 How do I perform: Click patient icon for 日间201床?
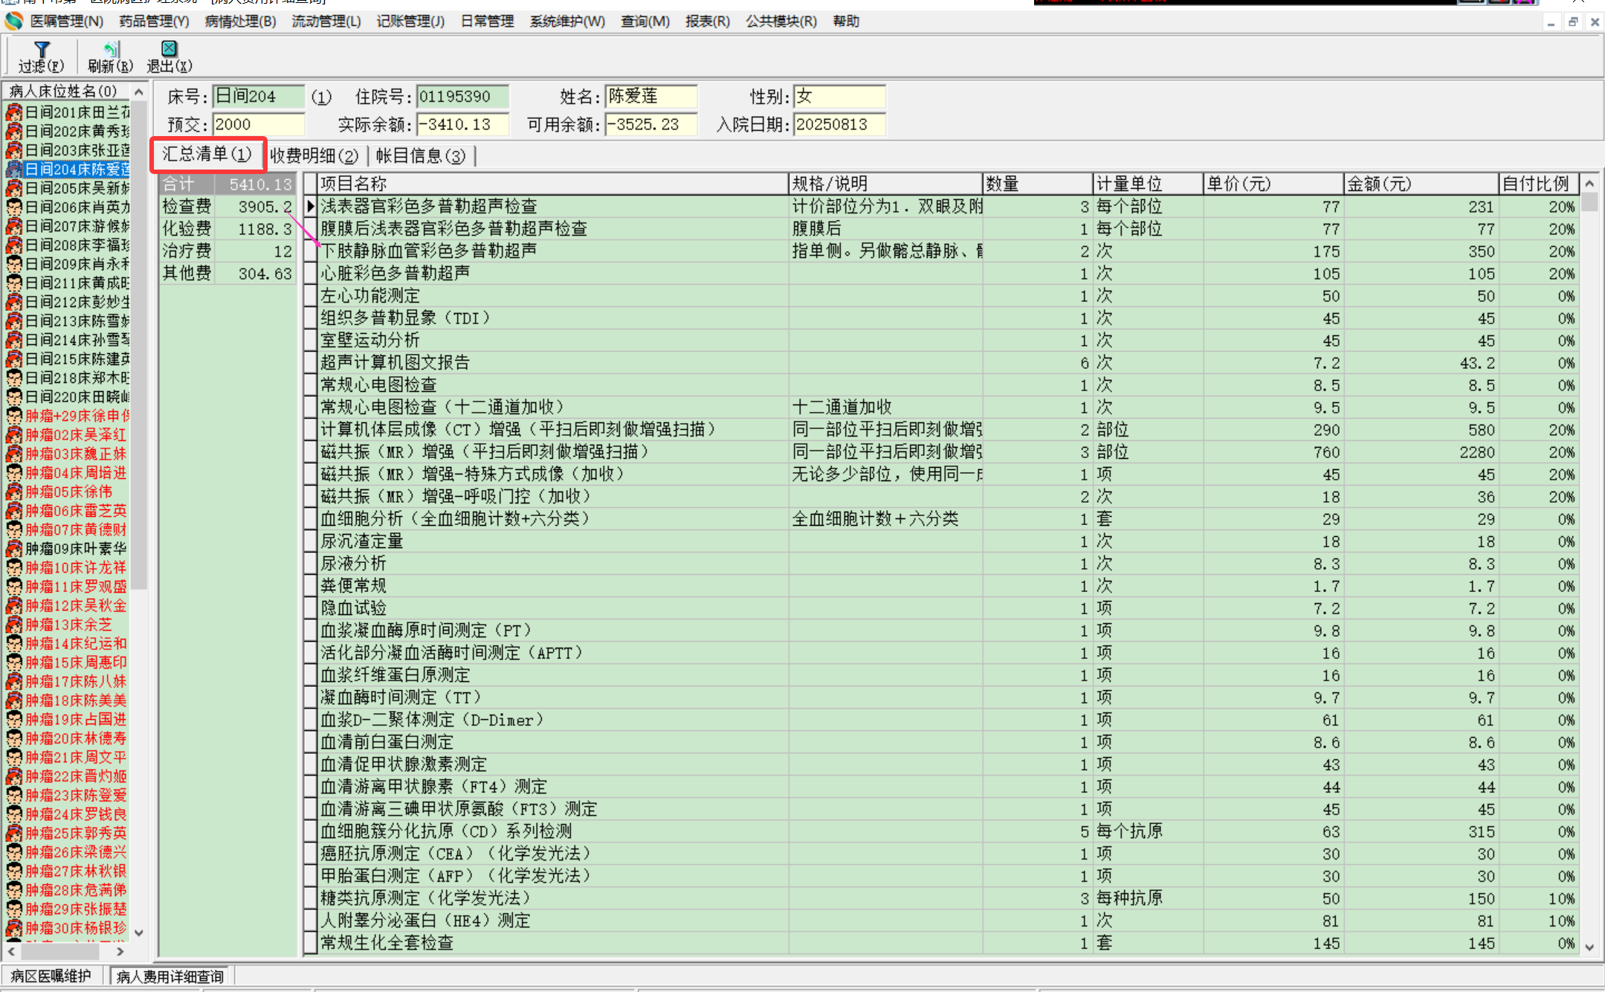(14, 112)
